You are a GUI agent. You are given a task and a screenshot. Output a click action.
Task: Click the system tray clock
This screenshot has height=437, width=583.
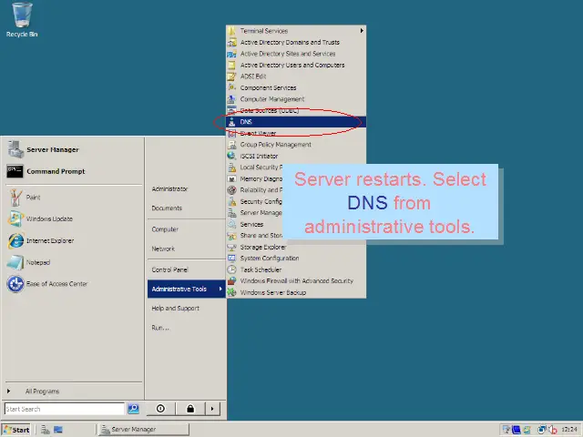568,430
